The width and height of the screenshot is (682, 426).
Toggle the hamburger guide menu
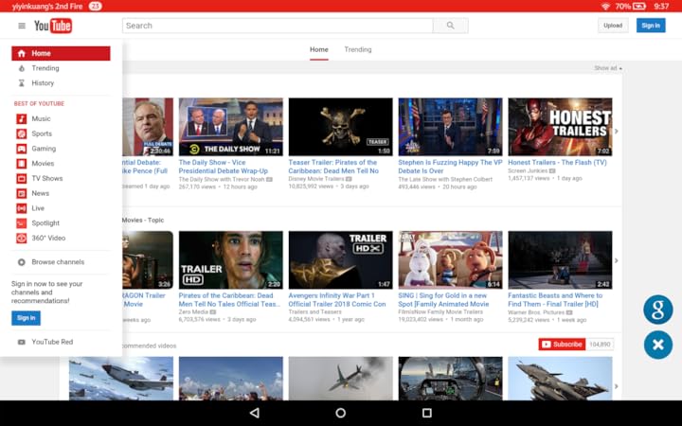22,26
